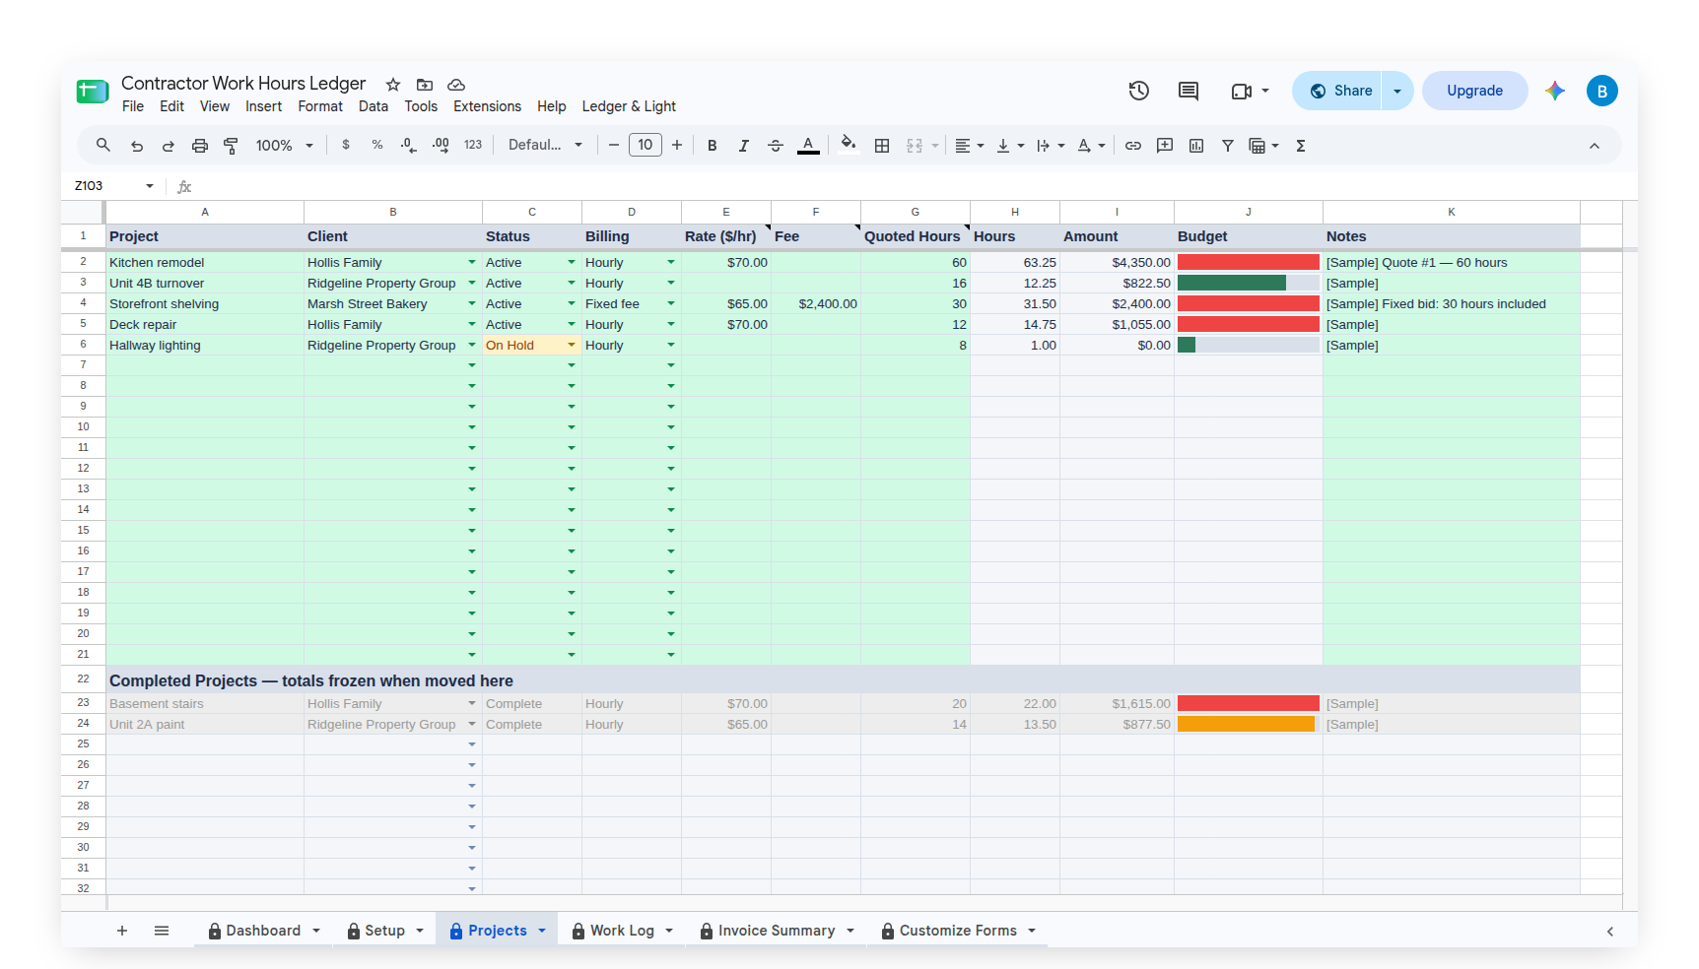Image resolution: width=1699 pixels, height=969 pixels.
Task: Click the undo arrow
Action: pyautogui.click(x=137, y=146)
